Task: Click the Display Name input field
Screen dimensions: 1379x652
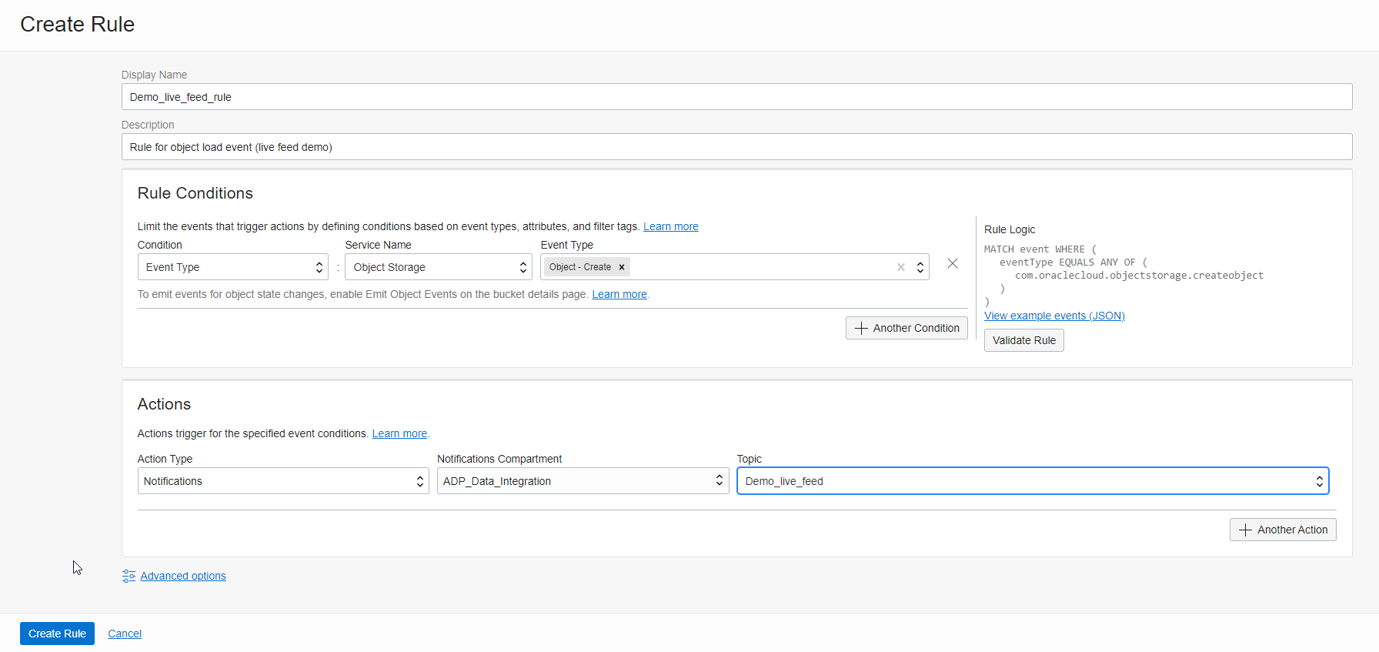Action: [736, 97]
